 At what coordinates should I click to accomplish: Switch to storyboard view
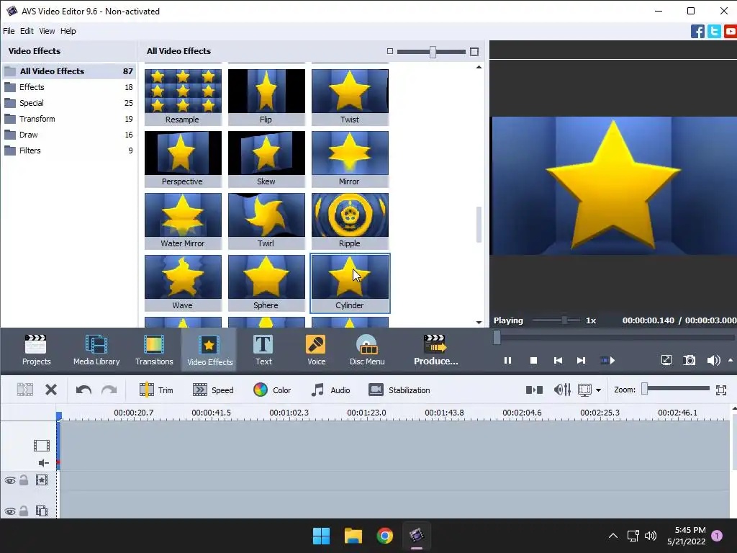[x=534, y=390]
